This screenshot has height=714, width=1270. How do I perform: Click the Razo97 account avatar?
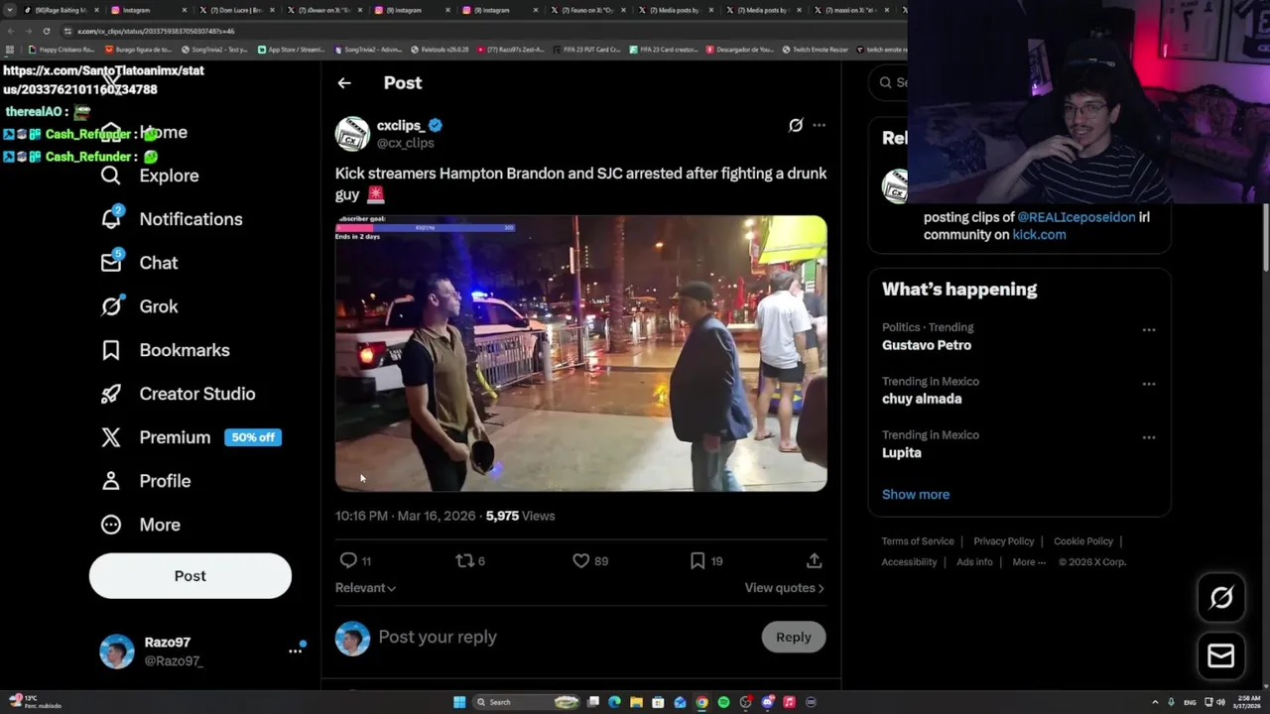tap(117, 652)
